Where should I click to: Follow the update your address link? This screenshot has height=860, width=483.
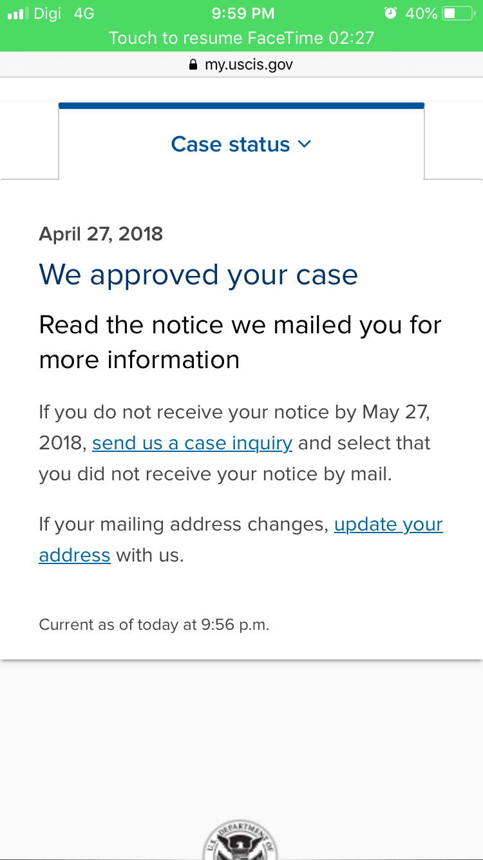pos(241,540)
